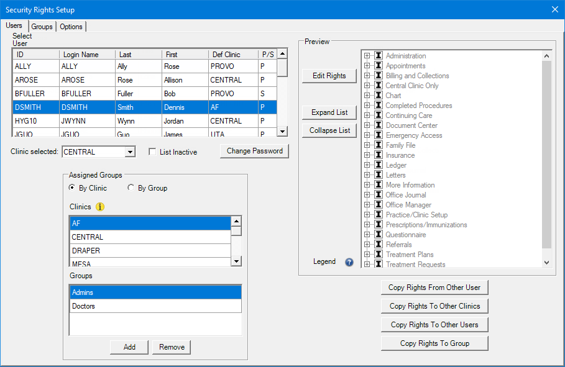565x367 pixels.
Task: Click the Clinics info icon
Action: [99, 207]
